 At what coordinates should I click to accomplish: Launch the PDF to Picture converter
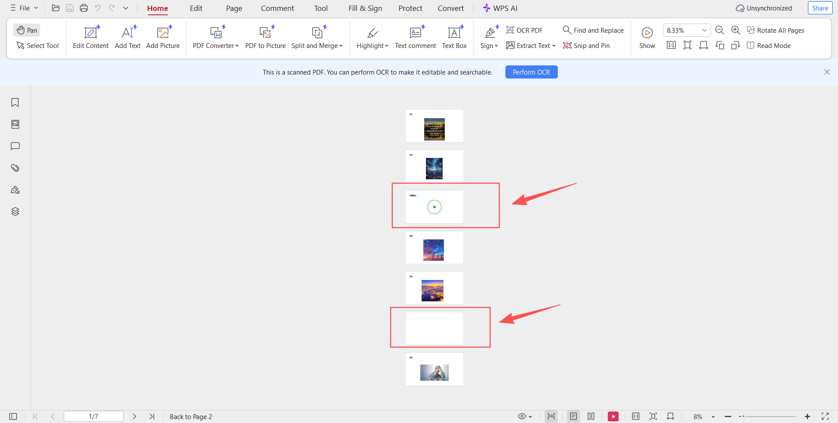coord(265,38)
